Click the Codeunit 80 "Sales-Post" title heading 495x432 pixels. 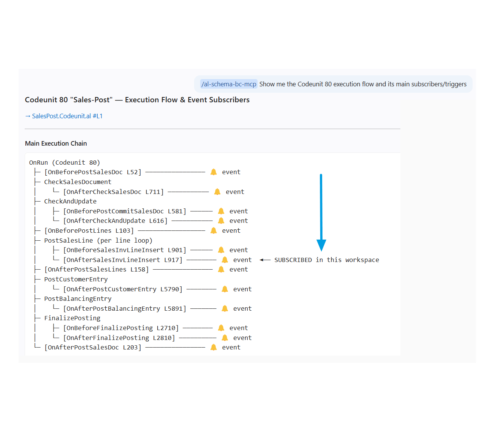(137, 100)
